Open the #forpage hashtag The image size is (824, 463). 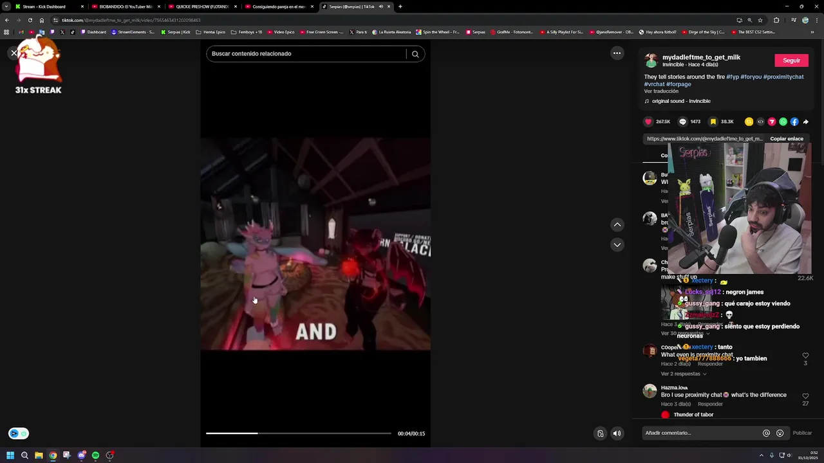[x=679, y=84]
